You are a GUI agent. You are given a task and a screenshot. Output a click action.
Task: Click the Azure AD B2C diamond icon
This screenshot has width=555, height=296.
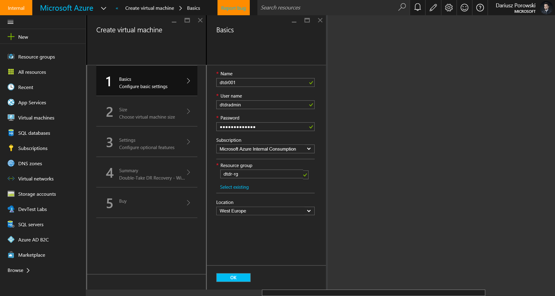click(11, 240)
